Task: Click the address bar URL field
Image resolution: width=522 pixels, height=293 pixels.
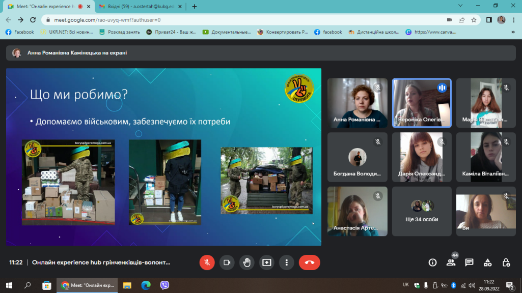Action: click(246, 20)
